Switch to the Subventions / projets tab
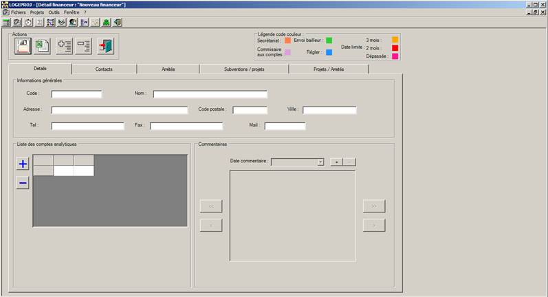The width and height of the screenshot is (548, 297). [244, 69]
